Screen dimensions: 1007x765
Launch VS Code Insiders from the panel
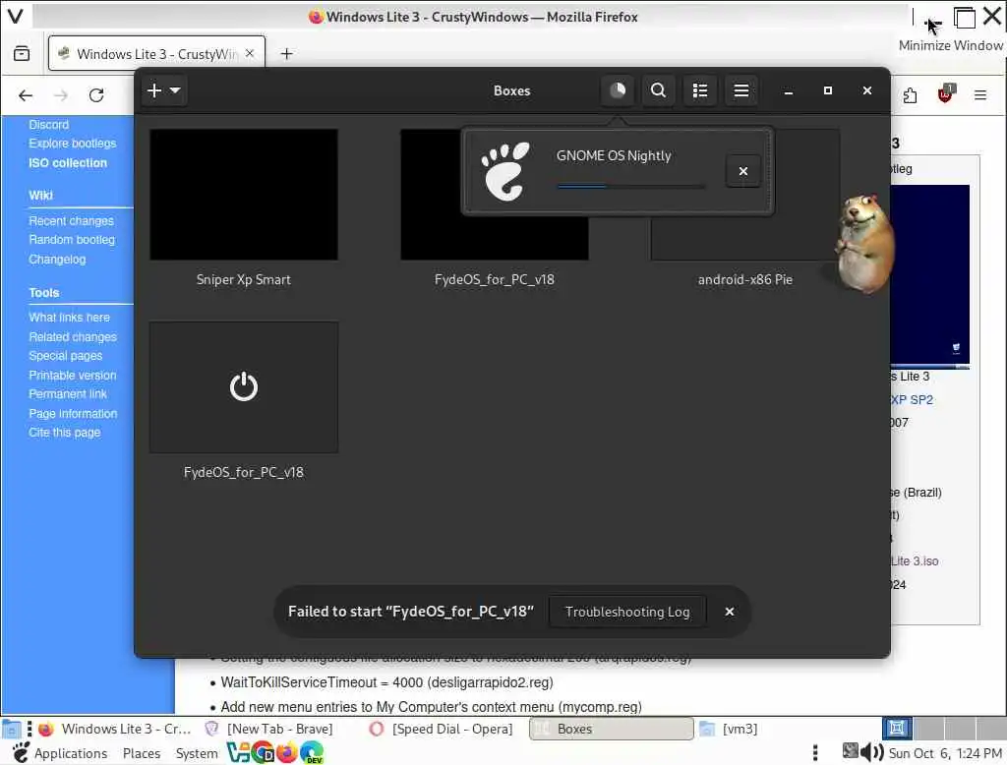[238, 752]
